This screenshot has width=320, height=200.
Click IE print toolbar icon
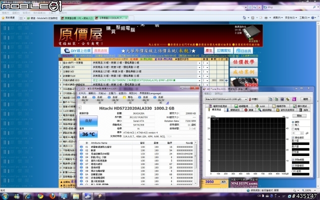click(x=266, y=18)
